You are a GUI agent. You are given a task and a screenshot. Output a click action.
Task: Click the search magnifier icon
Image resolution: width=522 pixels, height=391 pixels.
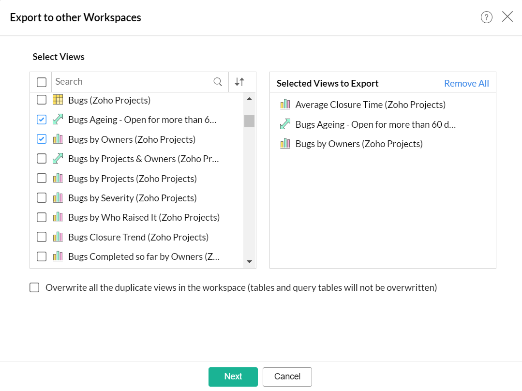pyautogui.click(x=218, y=82)
